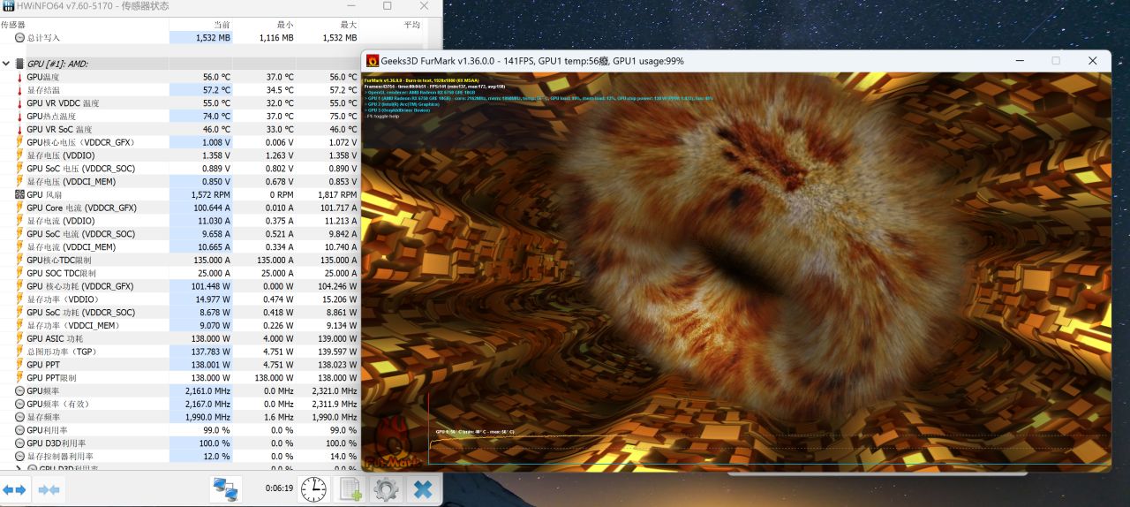Click thermometer icon beside GPU热点温度
This screenshot has width=1130, height=507.
19,117
